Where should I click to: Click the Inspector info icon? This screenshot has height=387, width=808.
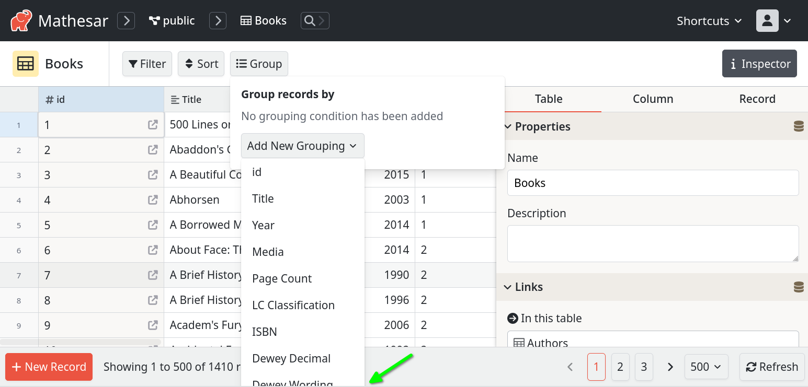[x=734, y=63]
